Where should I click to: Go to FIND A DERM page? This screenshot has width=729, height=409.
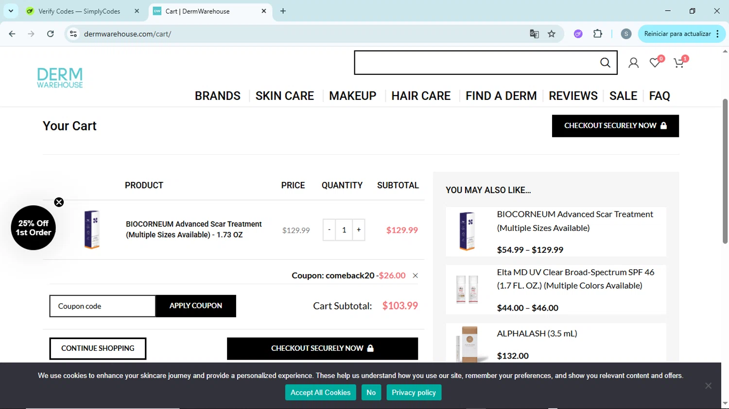(x=501, y=96)
